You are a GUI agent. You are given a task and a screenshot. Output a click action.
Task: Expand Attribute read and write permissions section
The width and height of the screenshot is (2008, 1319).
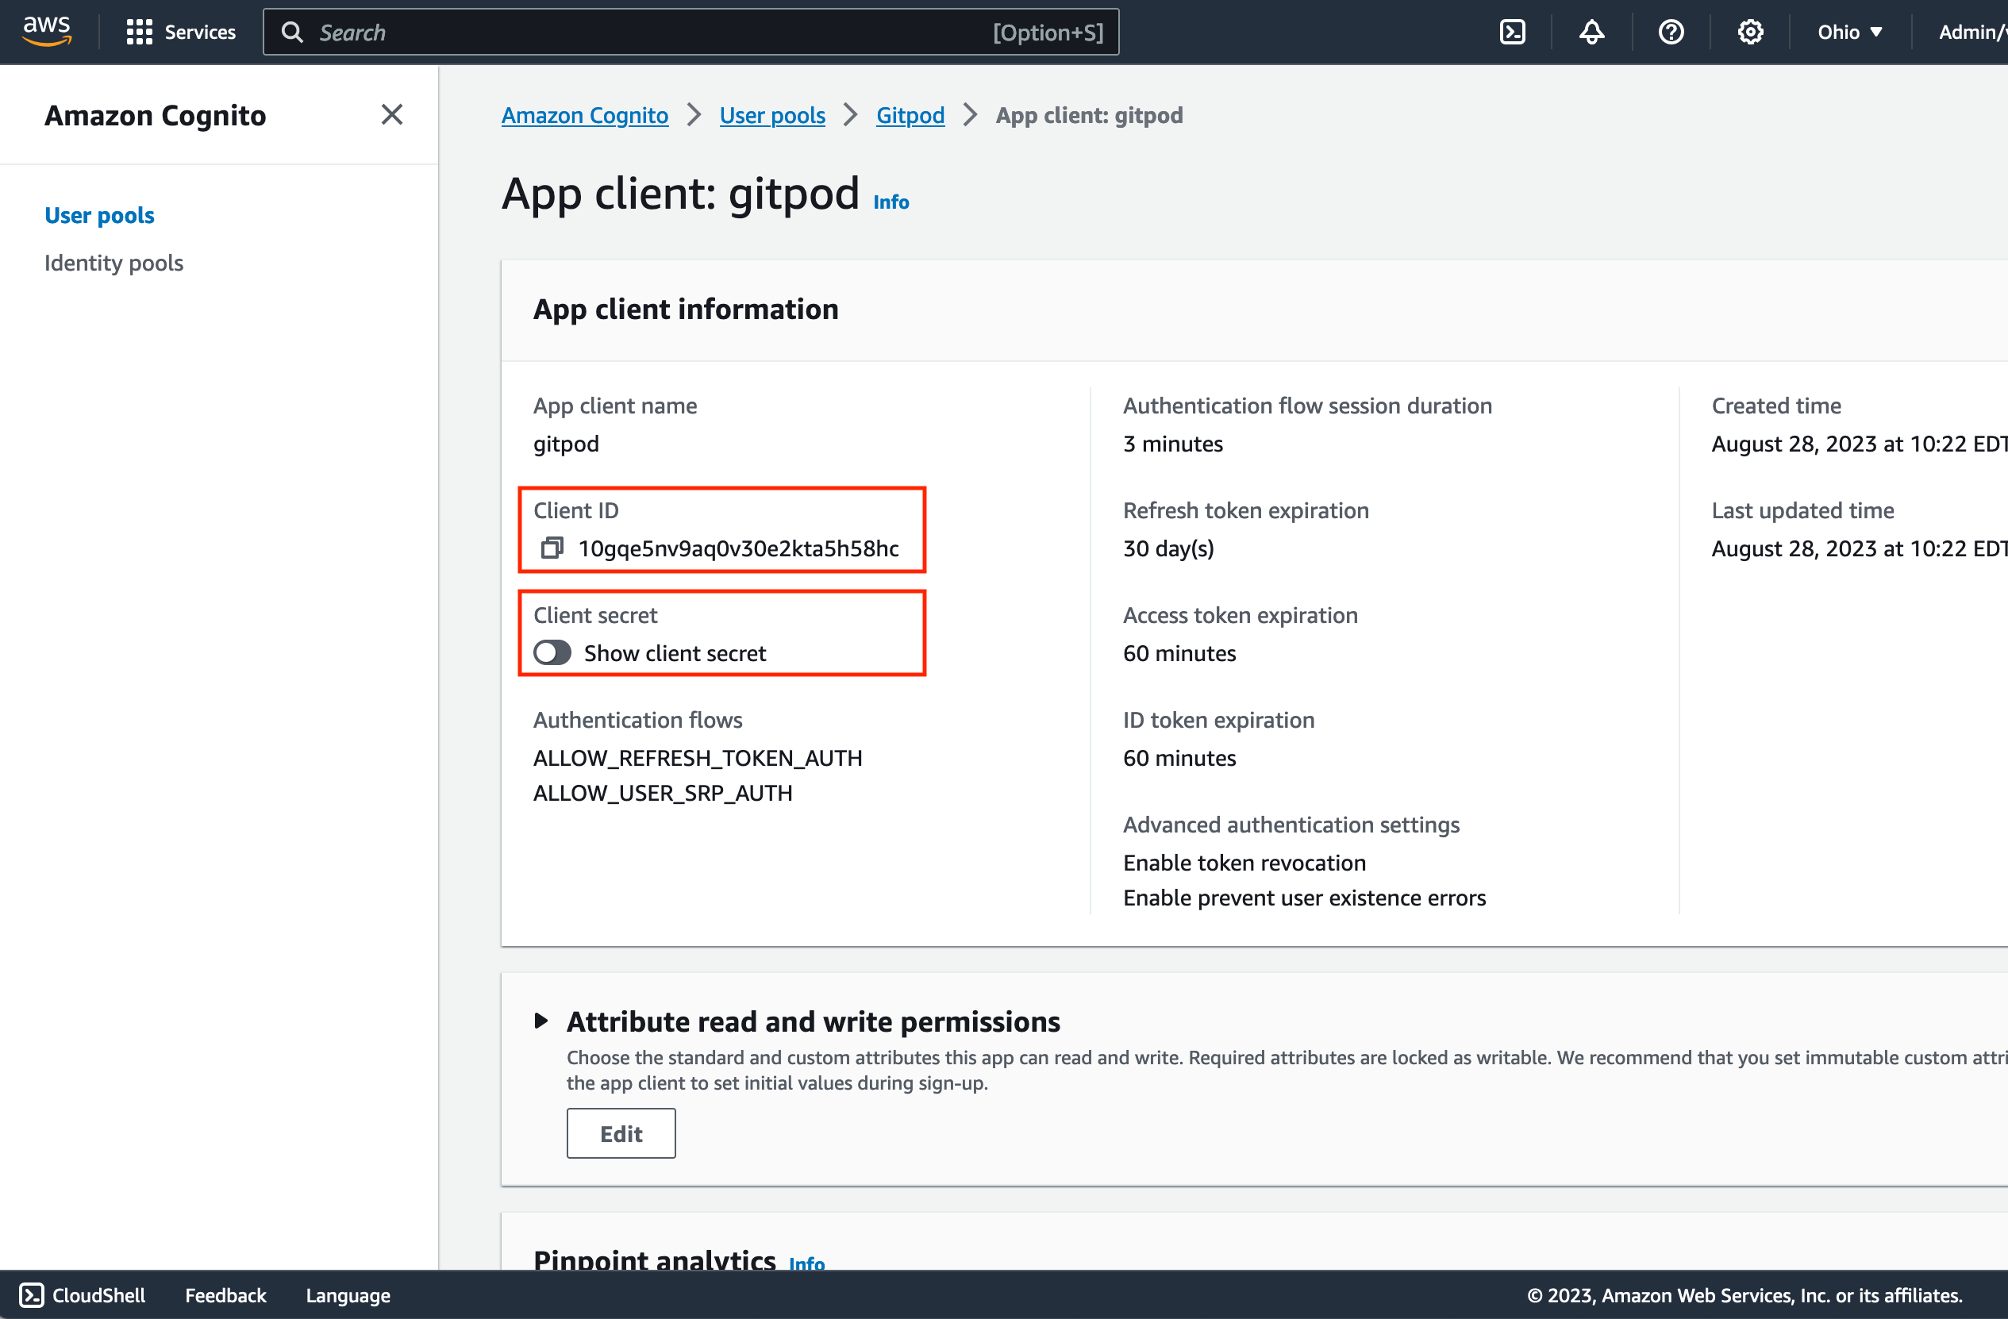tap(541, 1021)
